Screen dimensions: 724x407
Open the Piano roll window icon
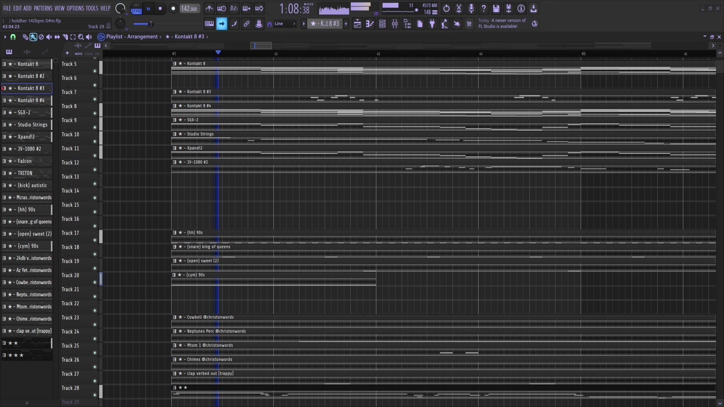pyautogui.click(x=370, y=24)
